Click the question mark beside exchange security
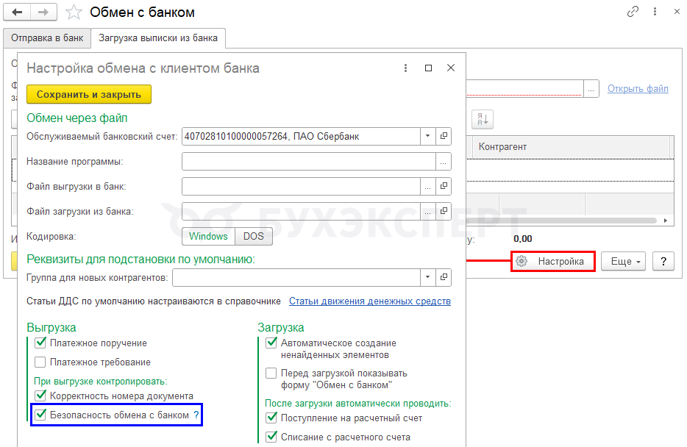Image resolution: width=687 pixels, height=447 pixels. (x=196, y=415)
